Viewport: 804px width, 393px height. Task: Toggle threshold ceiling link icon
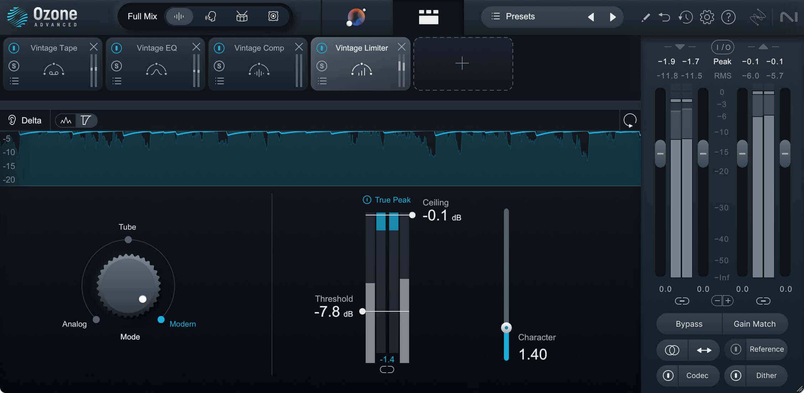(387, 369)
